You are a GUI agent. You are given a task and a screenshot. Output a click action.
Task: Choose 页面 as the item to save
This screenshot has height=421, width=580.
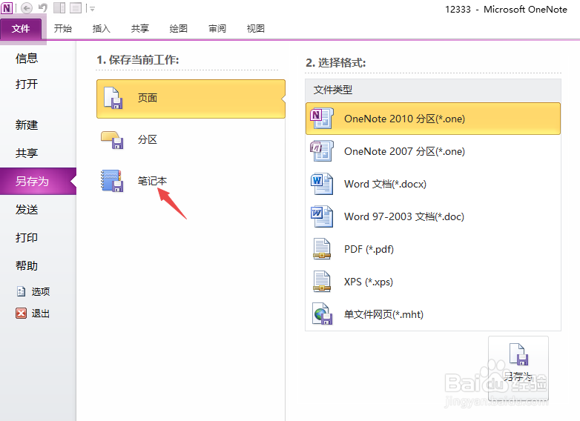coord(191,99)
